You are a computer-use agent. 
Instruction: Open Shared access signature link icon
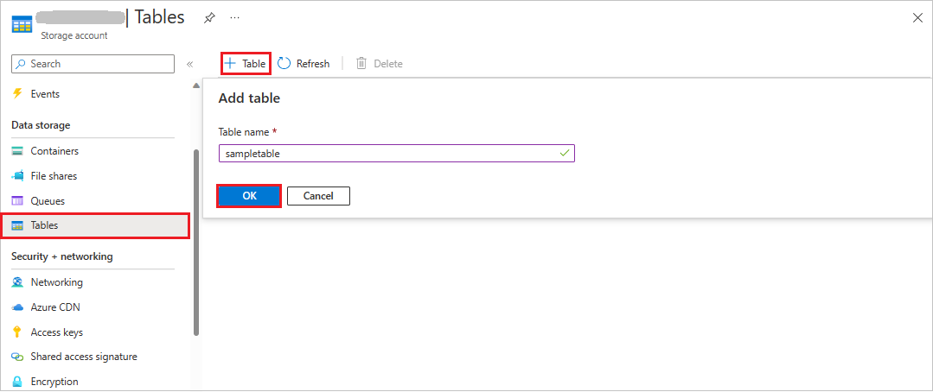pyautogui.click(x=17, y=357)
